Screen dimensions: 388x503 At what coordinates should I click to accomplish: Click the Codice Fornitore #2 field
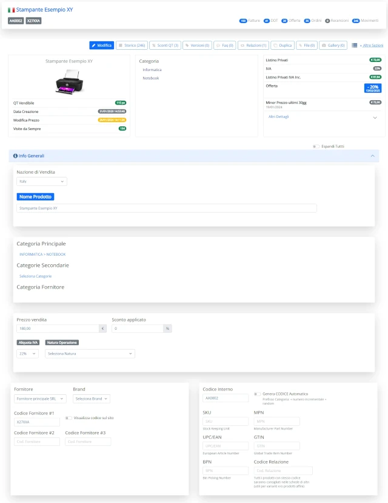pos(37,442)
